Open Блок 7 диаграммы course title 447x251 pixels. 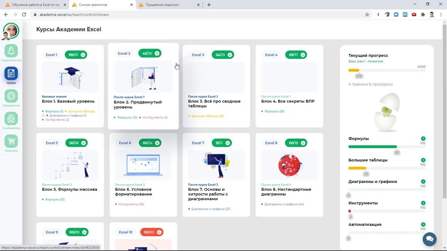208,194
